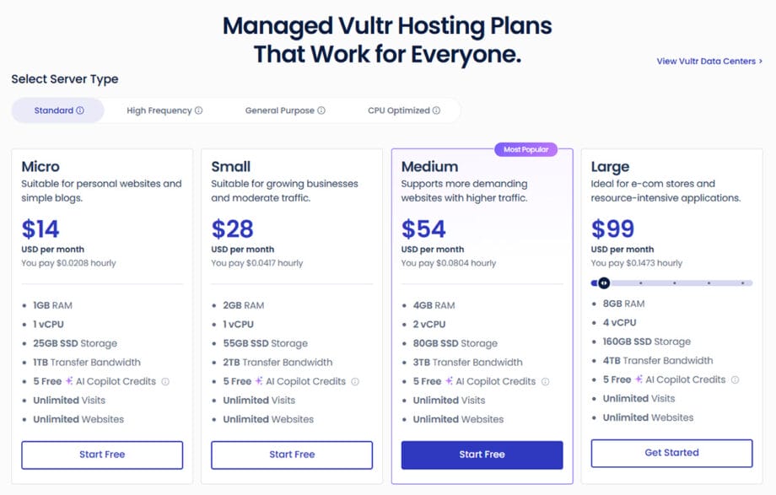This screenshot has height=495, width=776.
Task: Open the Standard server type tooltip icon
Action: [x=80, y=110]
